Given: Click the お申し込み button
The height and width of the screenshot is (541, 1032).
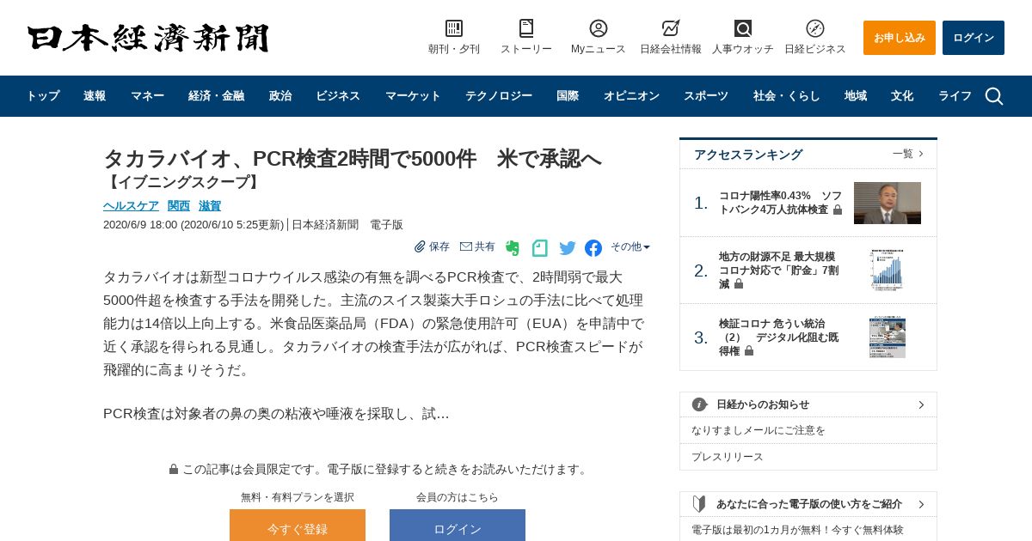Looking at the screenshot, I should pos(900,38).
